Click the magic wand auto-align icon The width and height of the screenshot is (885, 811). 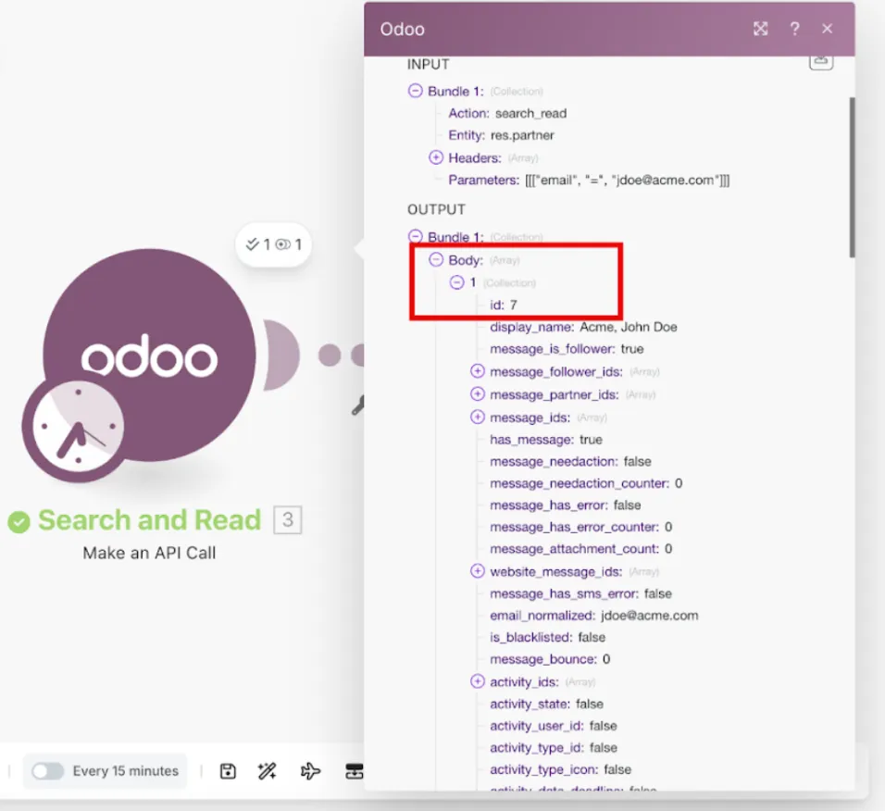click(267, 771)
